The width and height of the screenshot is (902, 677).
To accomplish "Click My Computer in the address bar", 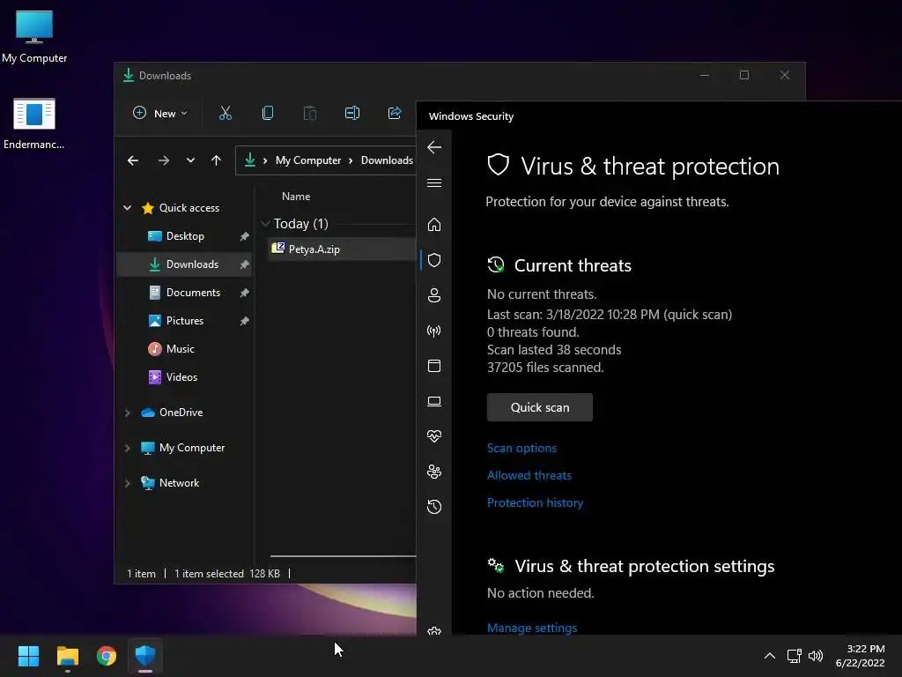I will [308, 160].
